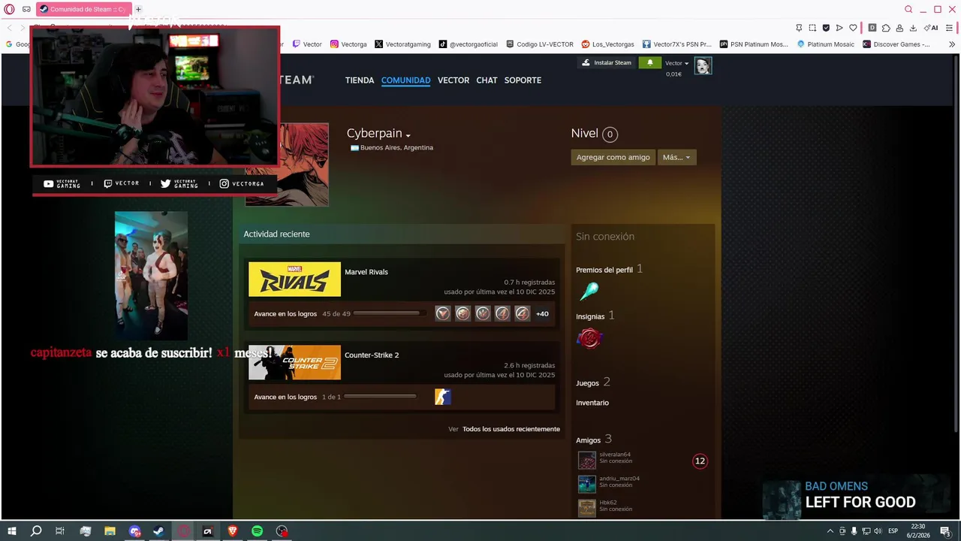
Task: Click the Marvel Rivals game banner thumbnail
Action: pos(294,279)
